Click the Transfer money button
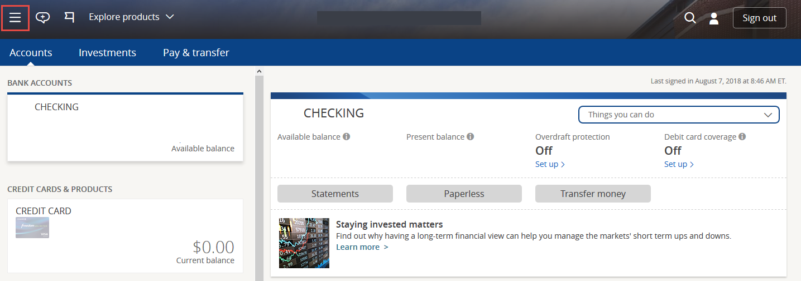Screen dimensions: 801x281 [593, 194]
